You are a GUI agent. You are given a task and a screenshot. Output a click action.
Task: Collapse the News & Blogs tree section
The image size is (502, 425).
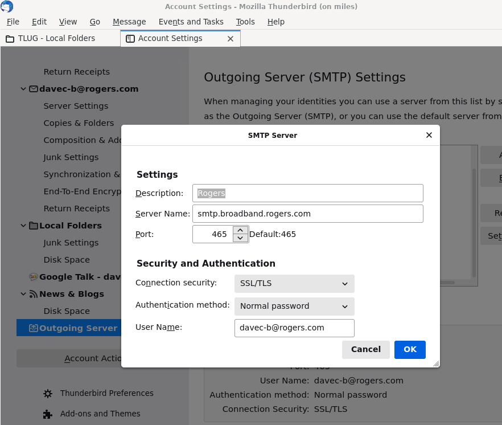click(x=23, y=294)
